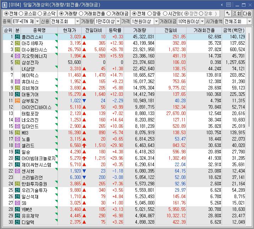This screenshot has width=254, height=229.
Task: Click the 증 badge next to 네오리진
Action: [x=17, y=120]
